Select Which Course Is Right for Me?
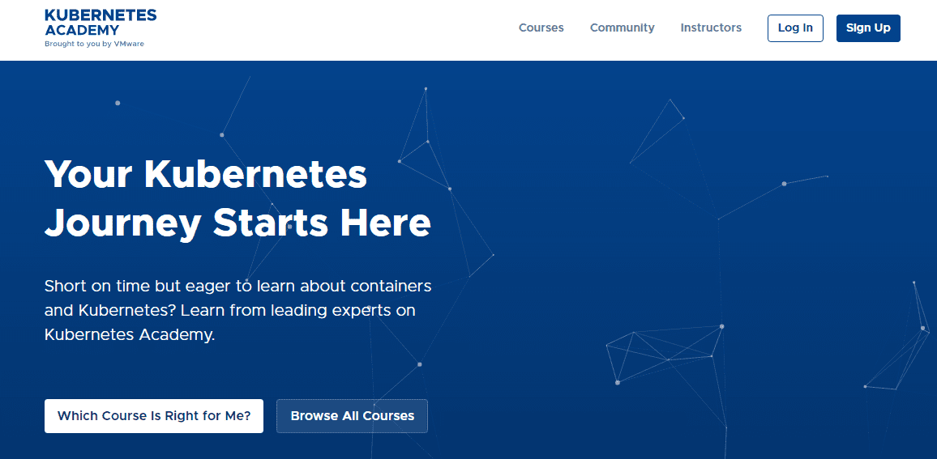This screenshot has width=937, height=459. point(153,416)
